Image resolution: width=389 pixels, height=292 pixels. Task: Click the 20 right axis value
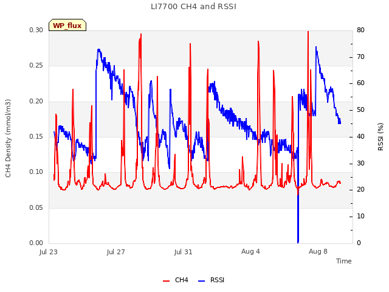[x=360, y=190]
